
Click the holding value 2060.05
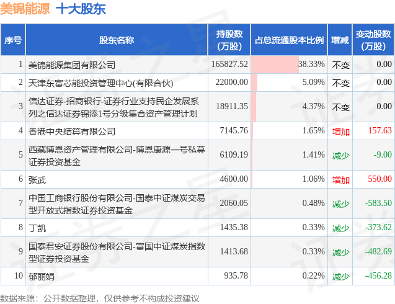[234, 203]
